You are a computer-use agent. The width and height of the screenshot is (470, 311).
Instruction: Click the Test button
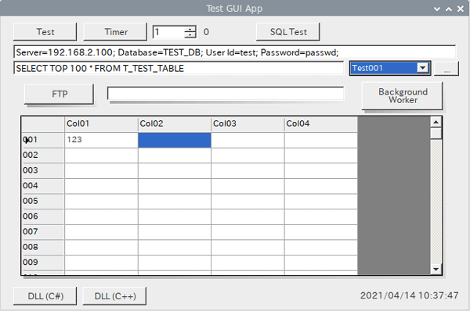click(x=45, y=32)
